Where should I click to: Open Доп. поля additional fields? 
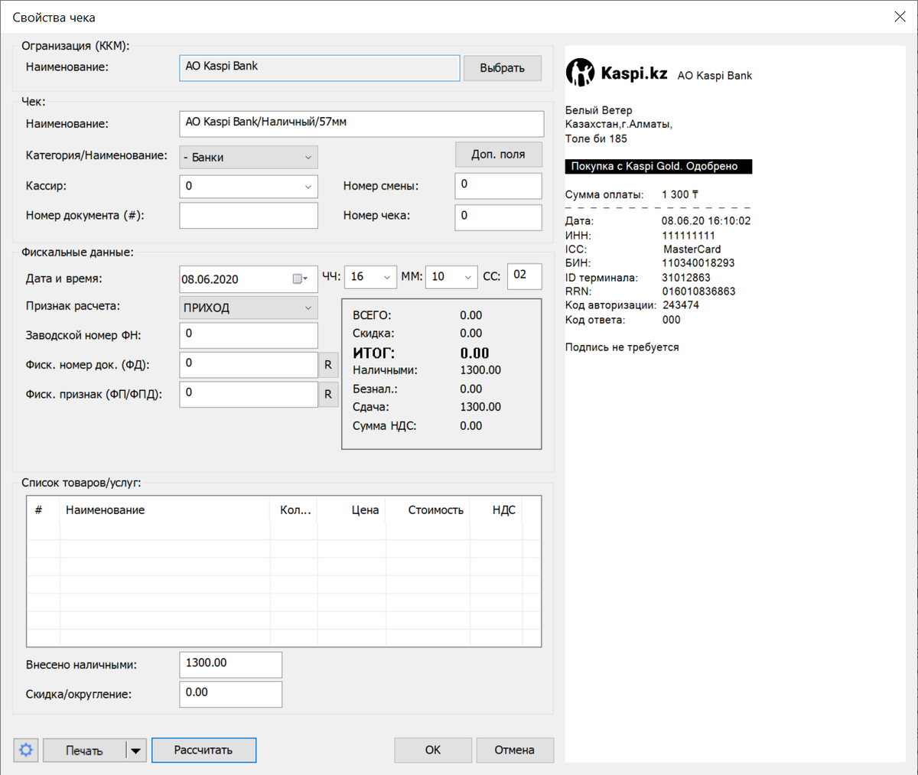pyautogui.click(x=499, y=154)
